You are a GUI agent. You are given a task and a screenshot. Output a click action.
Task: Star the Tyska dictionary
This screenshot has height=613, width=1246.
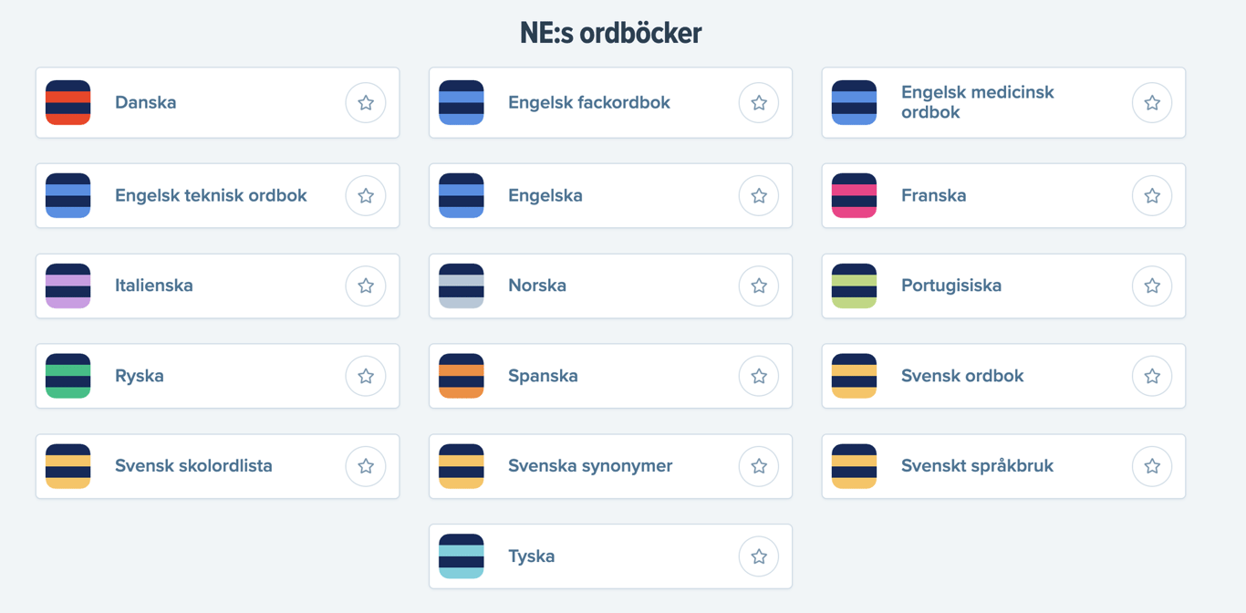click(759, 556)
